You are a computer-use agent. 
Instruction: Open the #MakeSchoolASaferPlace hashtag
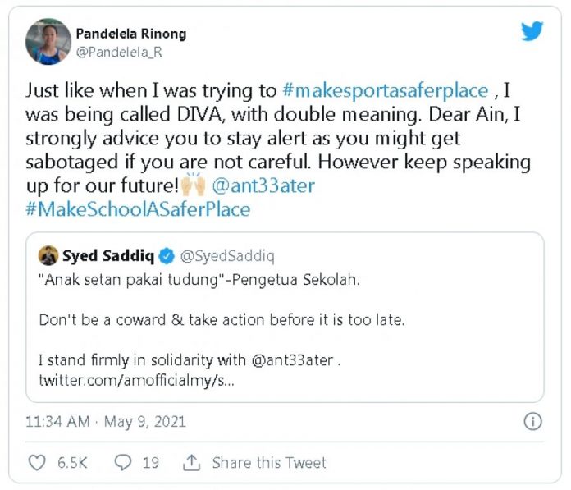[138, 209]
